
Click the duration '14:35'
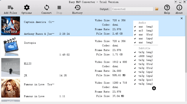pyautogui.click(x=63, y=76)
